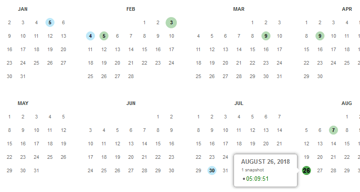Select day 1 in July

tap(198, 117)
